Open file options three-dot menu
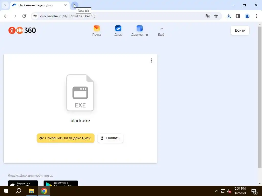This screenshot has height=196, width=262. [151, 60]
